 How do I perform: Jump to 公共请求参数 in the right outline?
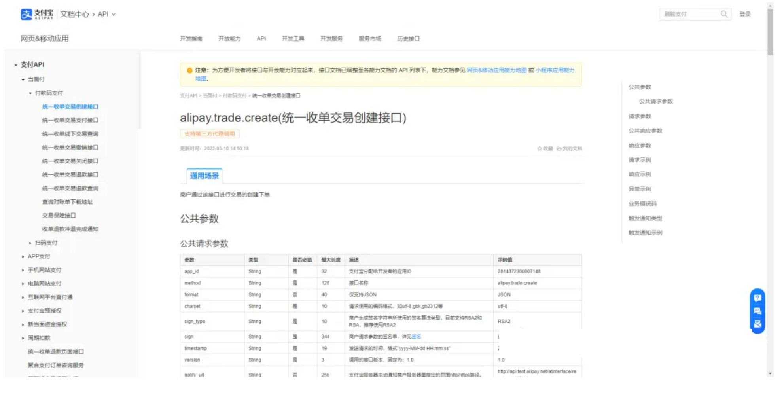[x=656, y=102]
